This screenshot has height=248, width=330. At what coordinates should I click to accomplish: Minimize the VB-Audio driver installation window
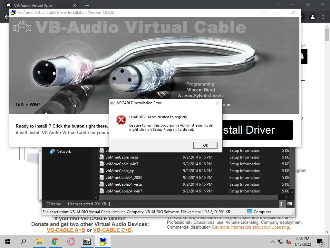[x=264, y=13]
